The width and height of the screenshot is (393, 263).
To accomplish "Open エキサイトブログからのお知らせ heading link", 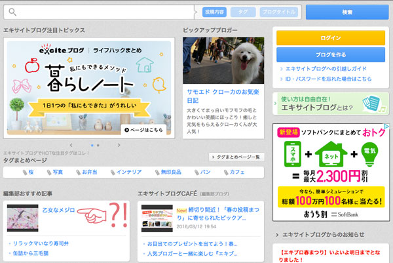I will coord(323,235).
